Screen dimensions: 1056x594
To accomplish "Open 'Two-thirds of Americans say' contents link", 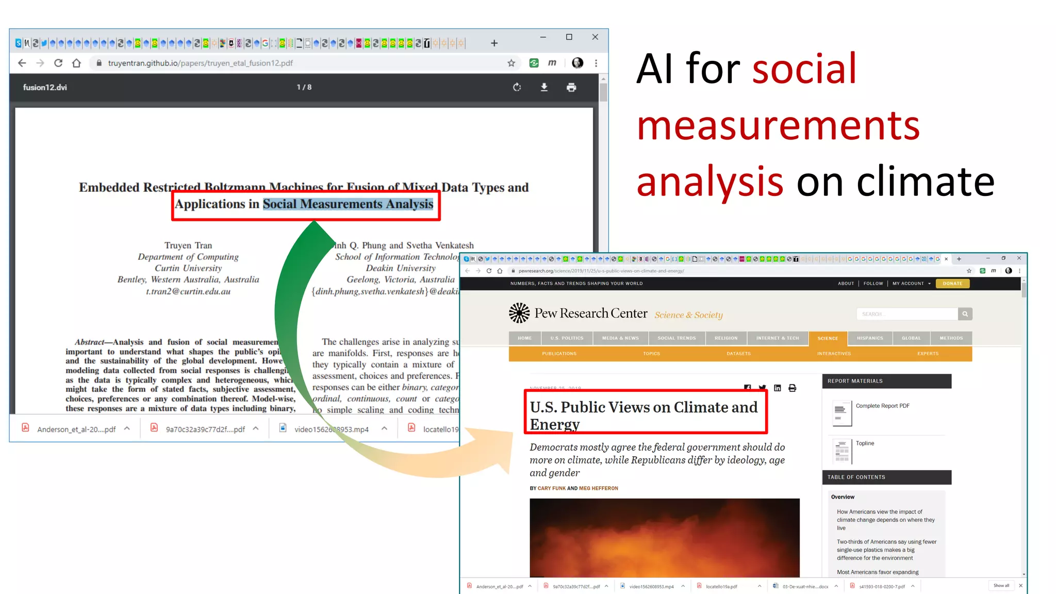I will click(886, 550).
